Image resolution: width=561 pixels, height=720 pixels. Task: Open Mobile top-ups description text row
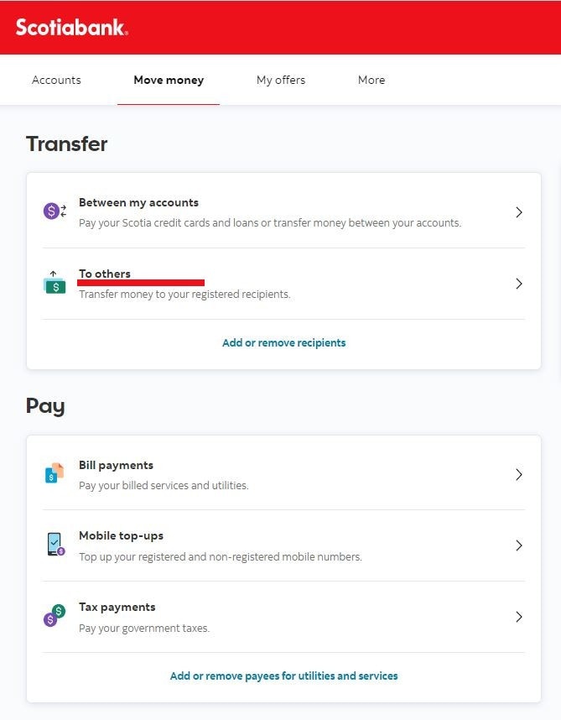[221, 557]
